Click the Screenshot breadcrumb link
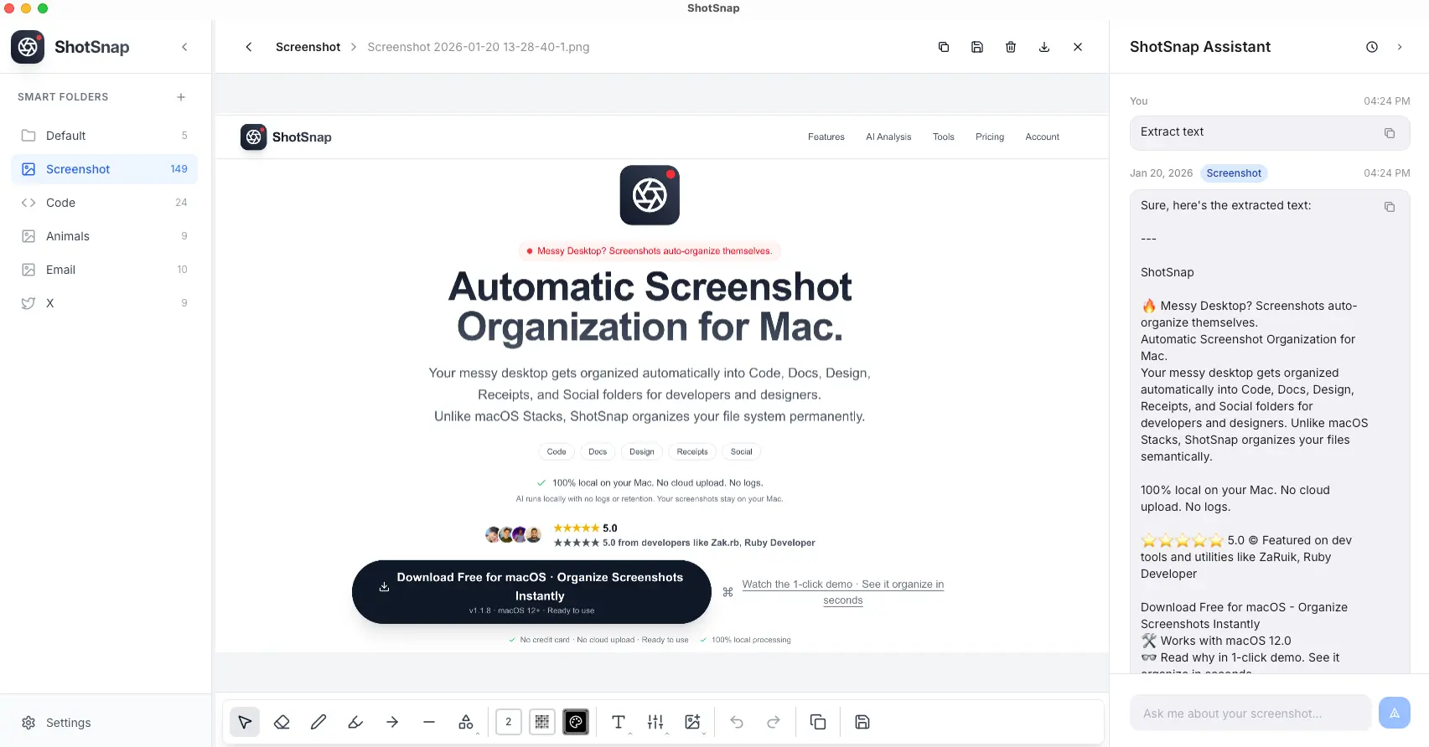Screen dimensions: 1429x747 [308, 47]
